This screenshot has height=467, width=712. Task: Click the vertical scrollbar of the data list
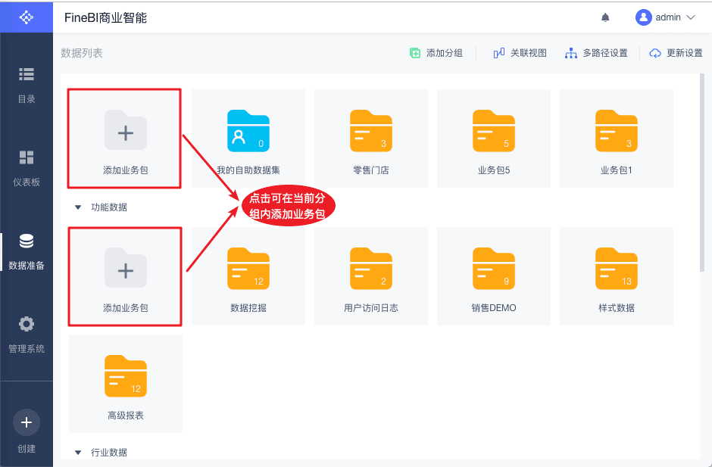[702, 173]
